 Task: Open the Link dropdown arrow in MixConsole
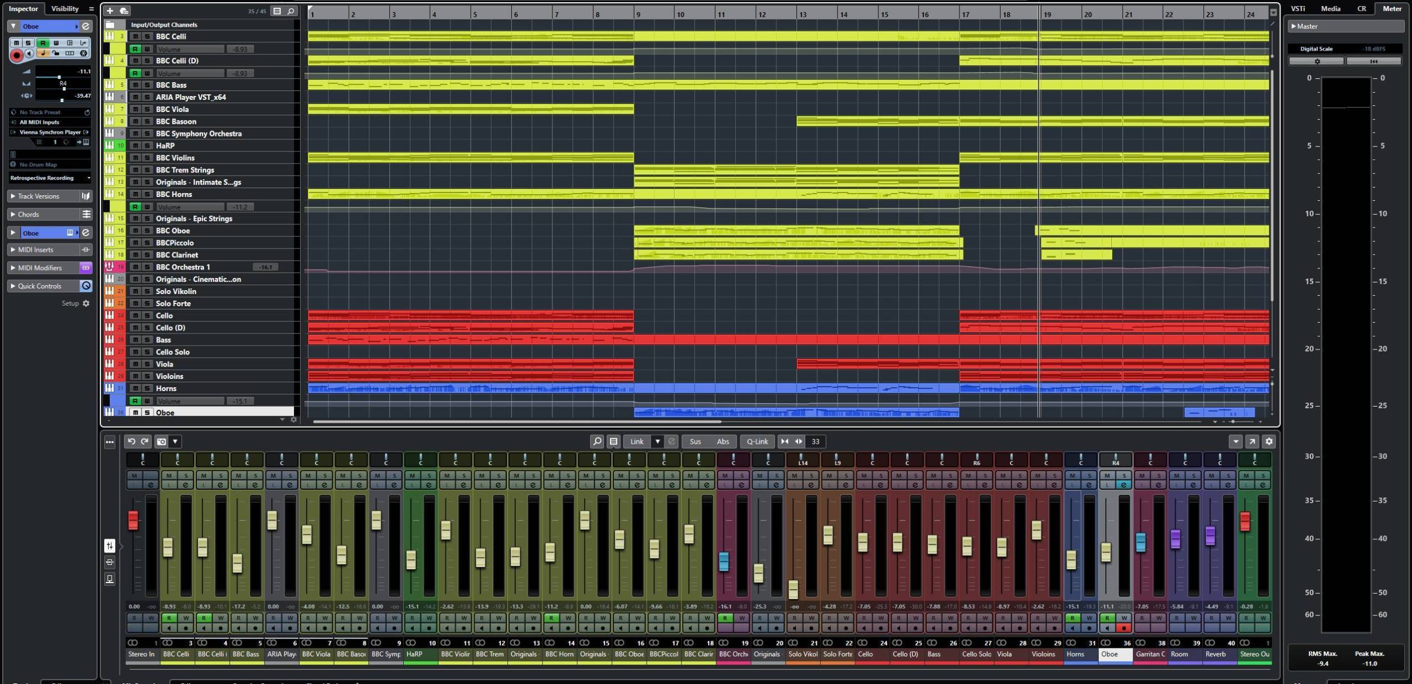point(657,442)
